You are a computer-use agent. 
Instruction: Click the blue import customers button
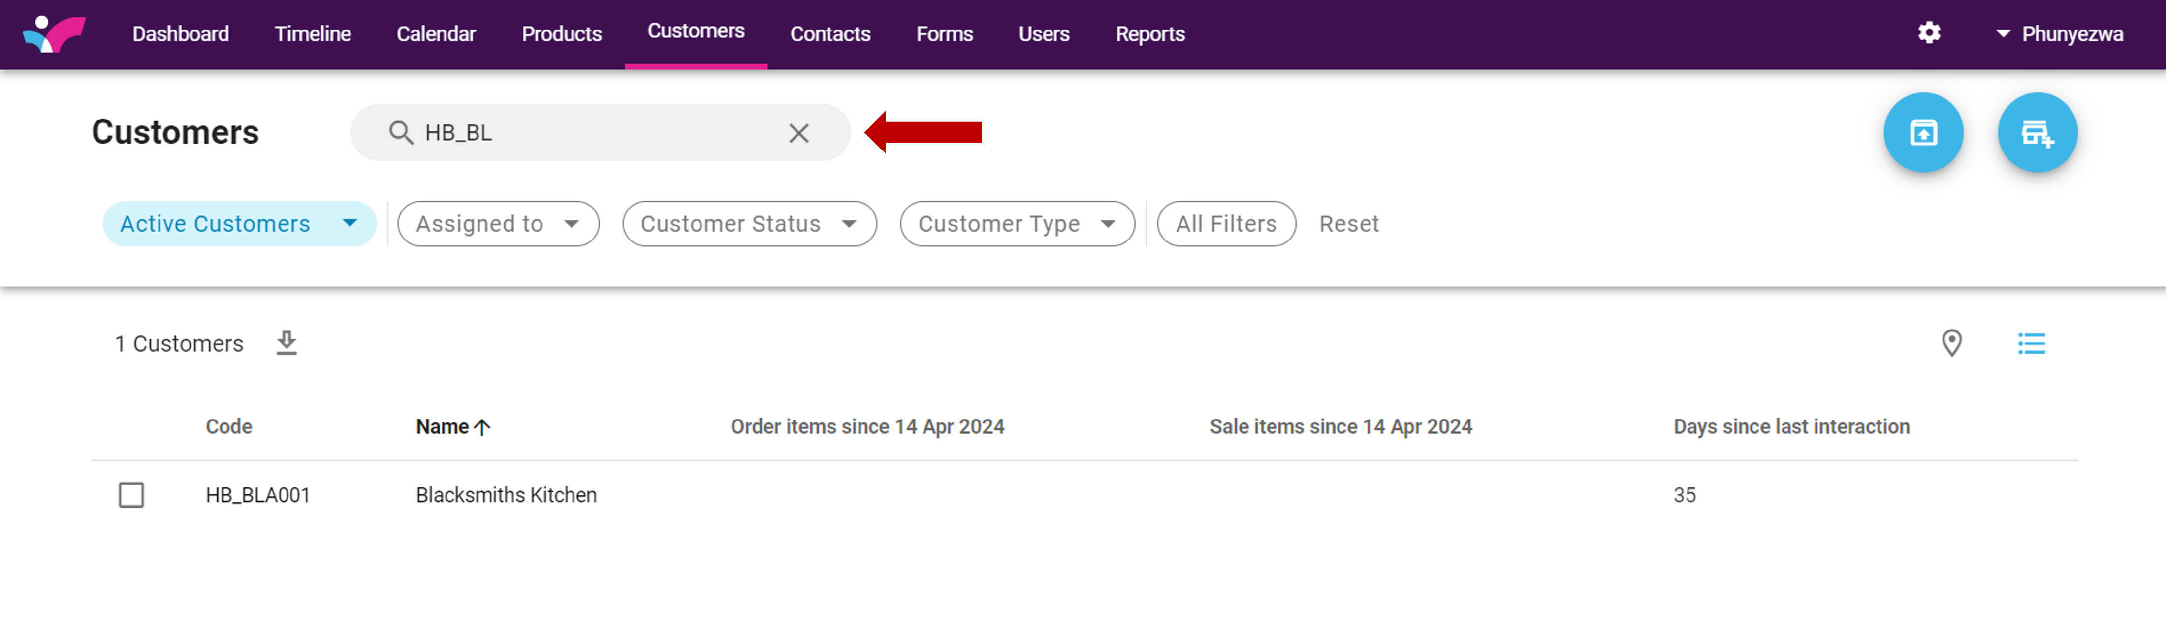point(1923,133)
